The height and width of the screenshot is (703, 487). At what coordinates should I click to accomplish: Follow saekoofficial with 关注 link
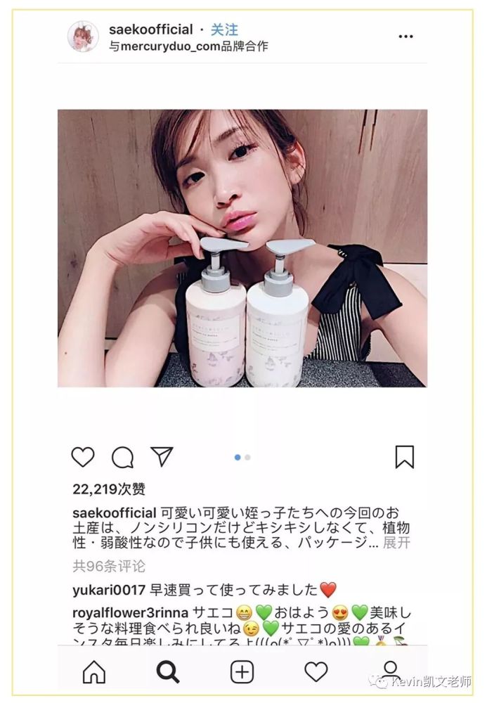click(x=224, y=30)
